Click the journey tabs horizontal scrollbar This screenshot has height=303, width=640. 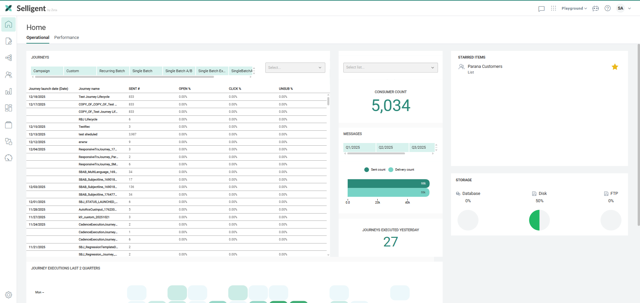pyautogui.click(x=124, y=77)
